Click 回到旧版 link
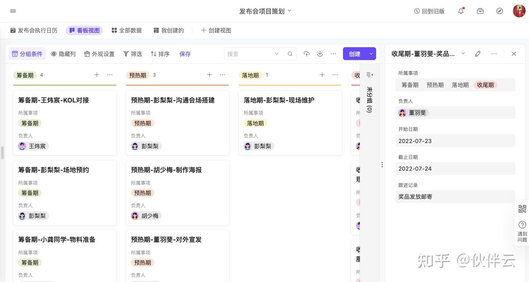The height and width of the screenshot is (282, 529). click(x=429, y=11)
